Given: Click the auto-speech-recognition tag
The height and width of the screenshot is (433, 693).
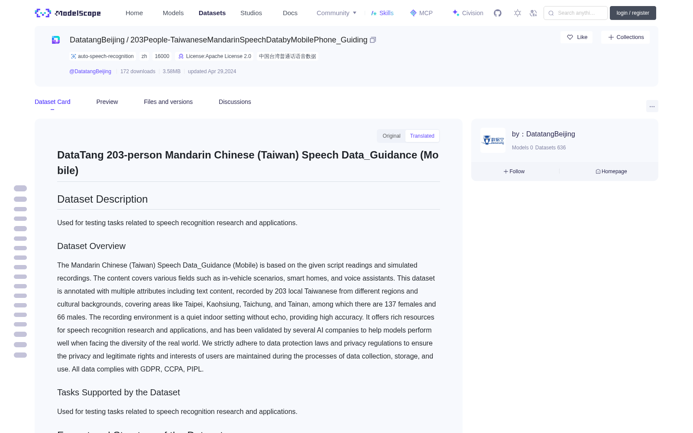Looking at the screenshot, I should (x=102, y=56).
